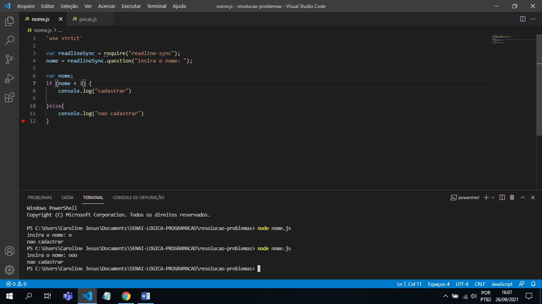Toggle the breakpoint on line 12
This screenshot has height=304, width=542.
coord(23,121)
